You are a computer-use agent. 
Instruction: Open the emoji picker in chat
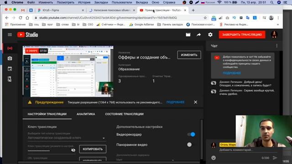[x=214, y=158]
